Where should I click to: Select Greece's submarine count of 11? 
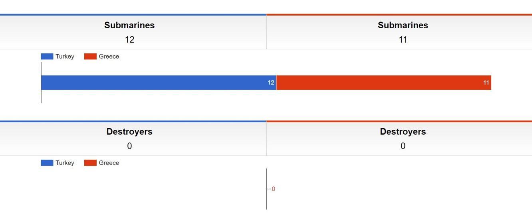[403, 39]
